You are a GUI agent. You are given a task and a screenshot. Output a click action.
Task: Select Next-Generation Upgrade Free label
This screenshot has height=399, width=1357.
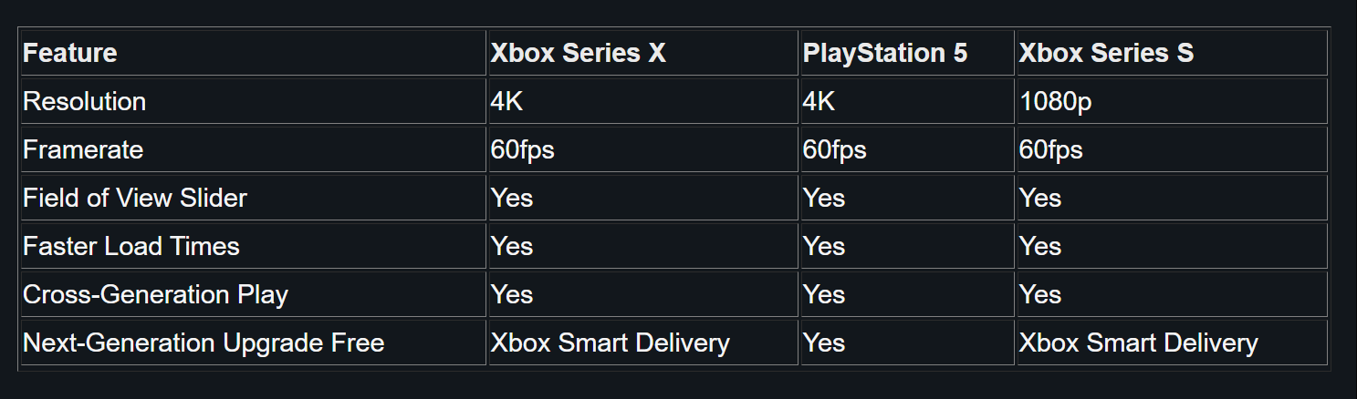click(204, 343)
